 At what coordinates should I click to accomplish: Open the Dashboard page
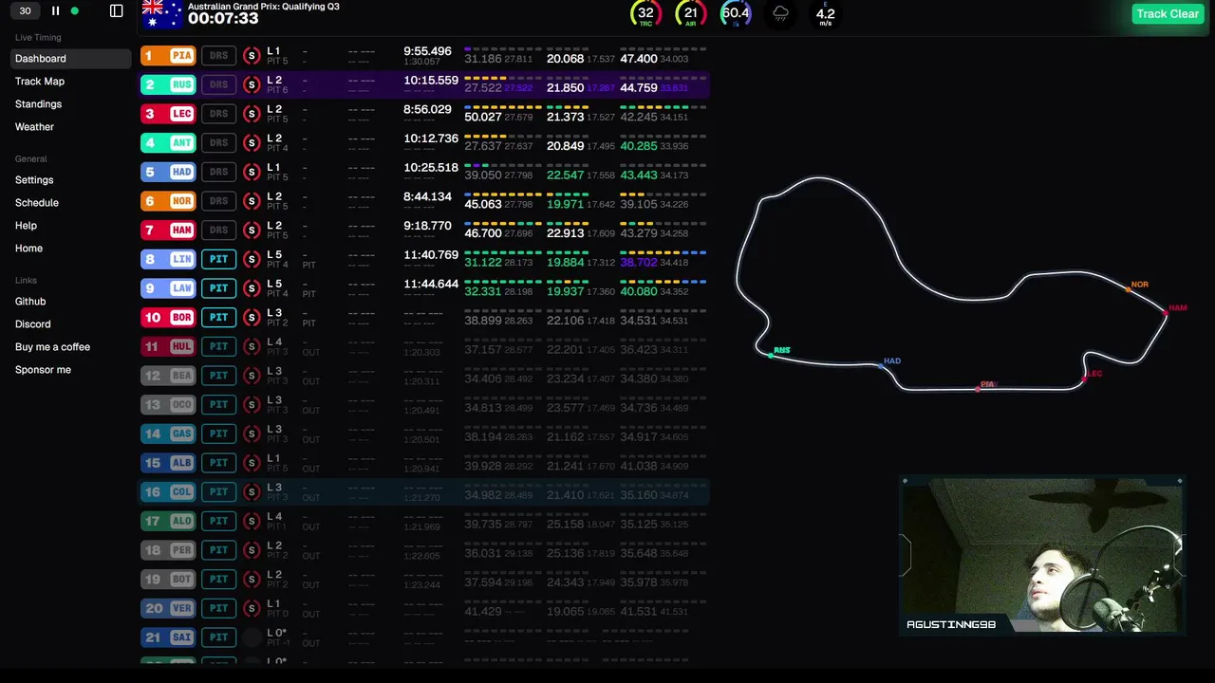pyautogui.click(x=71, y=59)
